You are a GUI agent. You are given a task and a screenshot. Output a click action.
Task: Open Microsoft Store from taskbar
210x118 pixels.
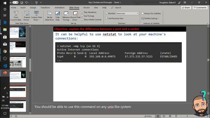[5, 37]
